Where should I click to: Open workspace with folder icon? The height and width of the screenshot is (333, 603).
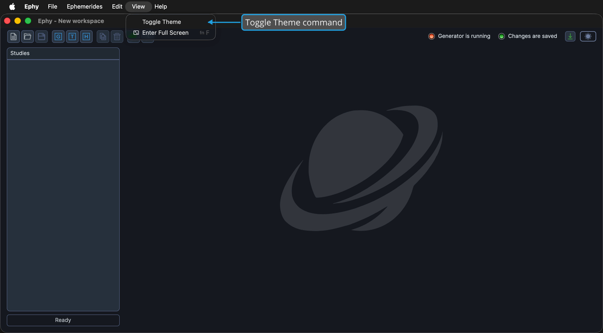tap(28, 37)
